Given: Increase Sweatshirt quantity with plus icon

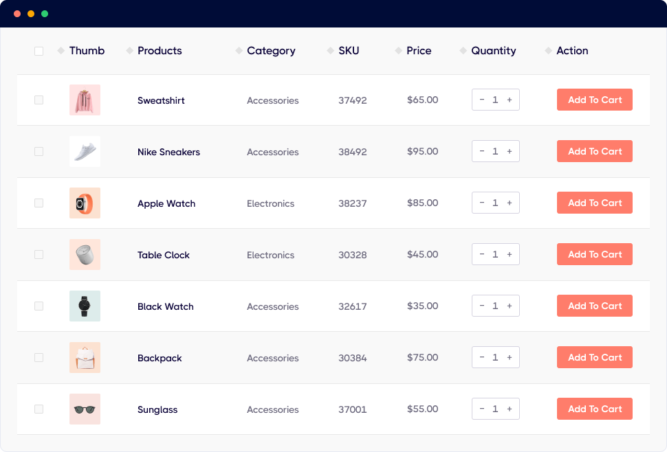Looking at the screenshot, I should [x=510, y=100].
